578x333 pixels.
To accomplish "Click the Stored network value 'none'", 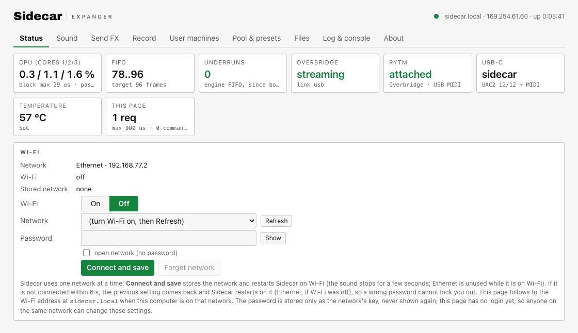I will tap(84, 189).
